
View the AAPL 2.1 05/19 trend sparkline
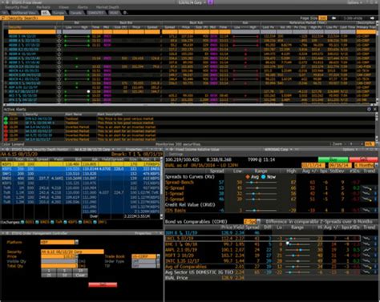367,250
